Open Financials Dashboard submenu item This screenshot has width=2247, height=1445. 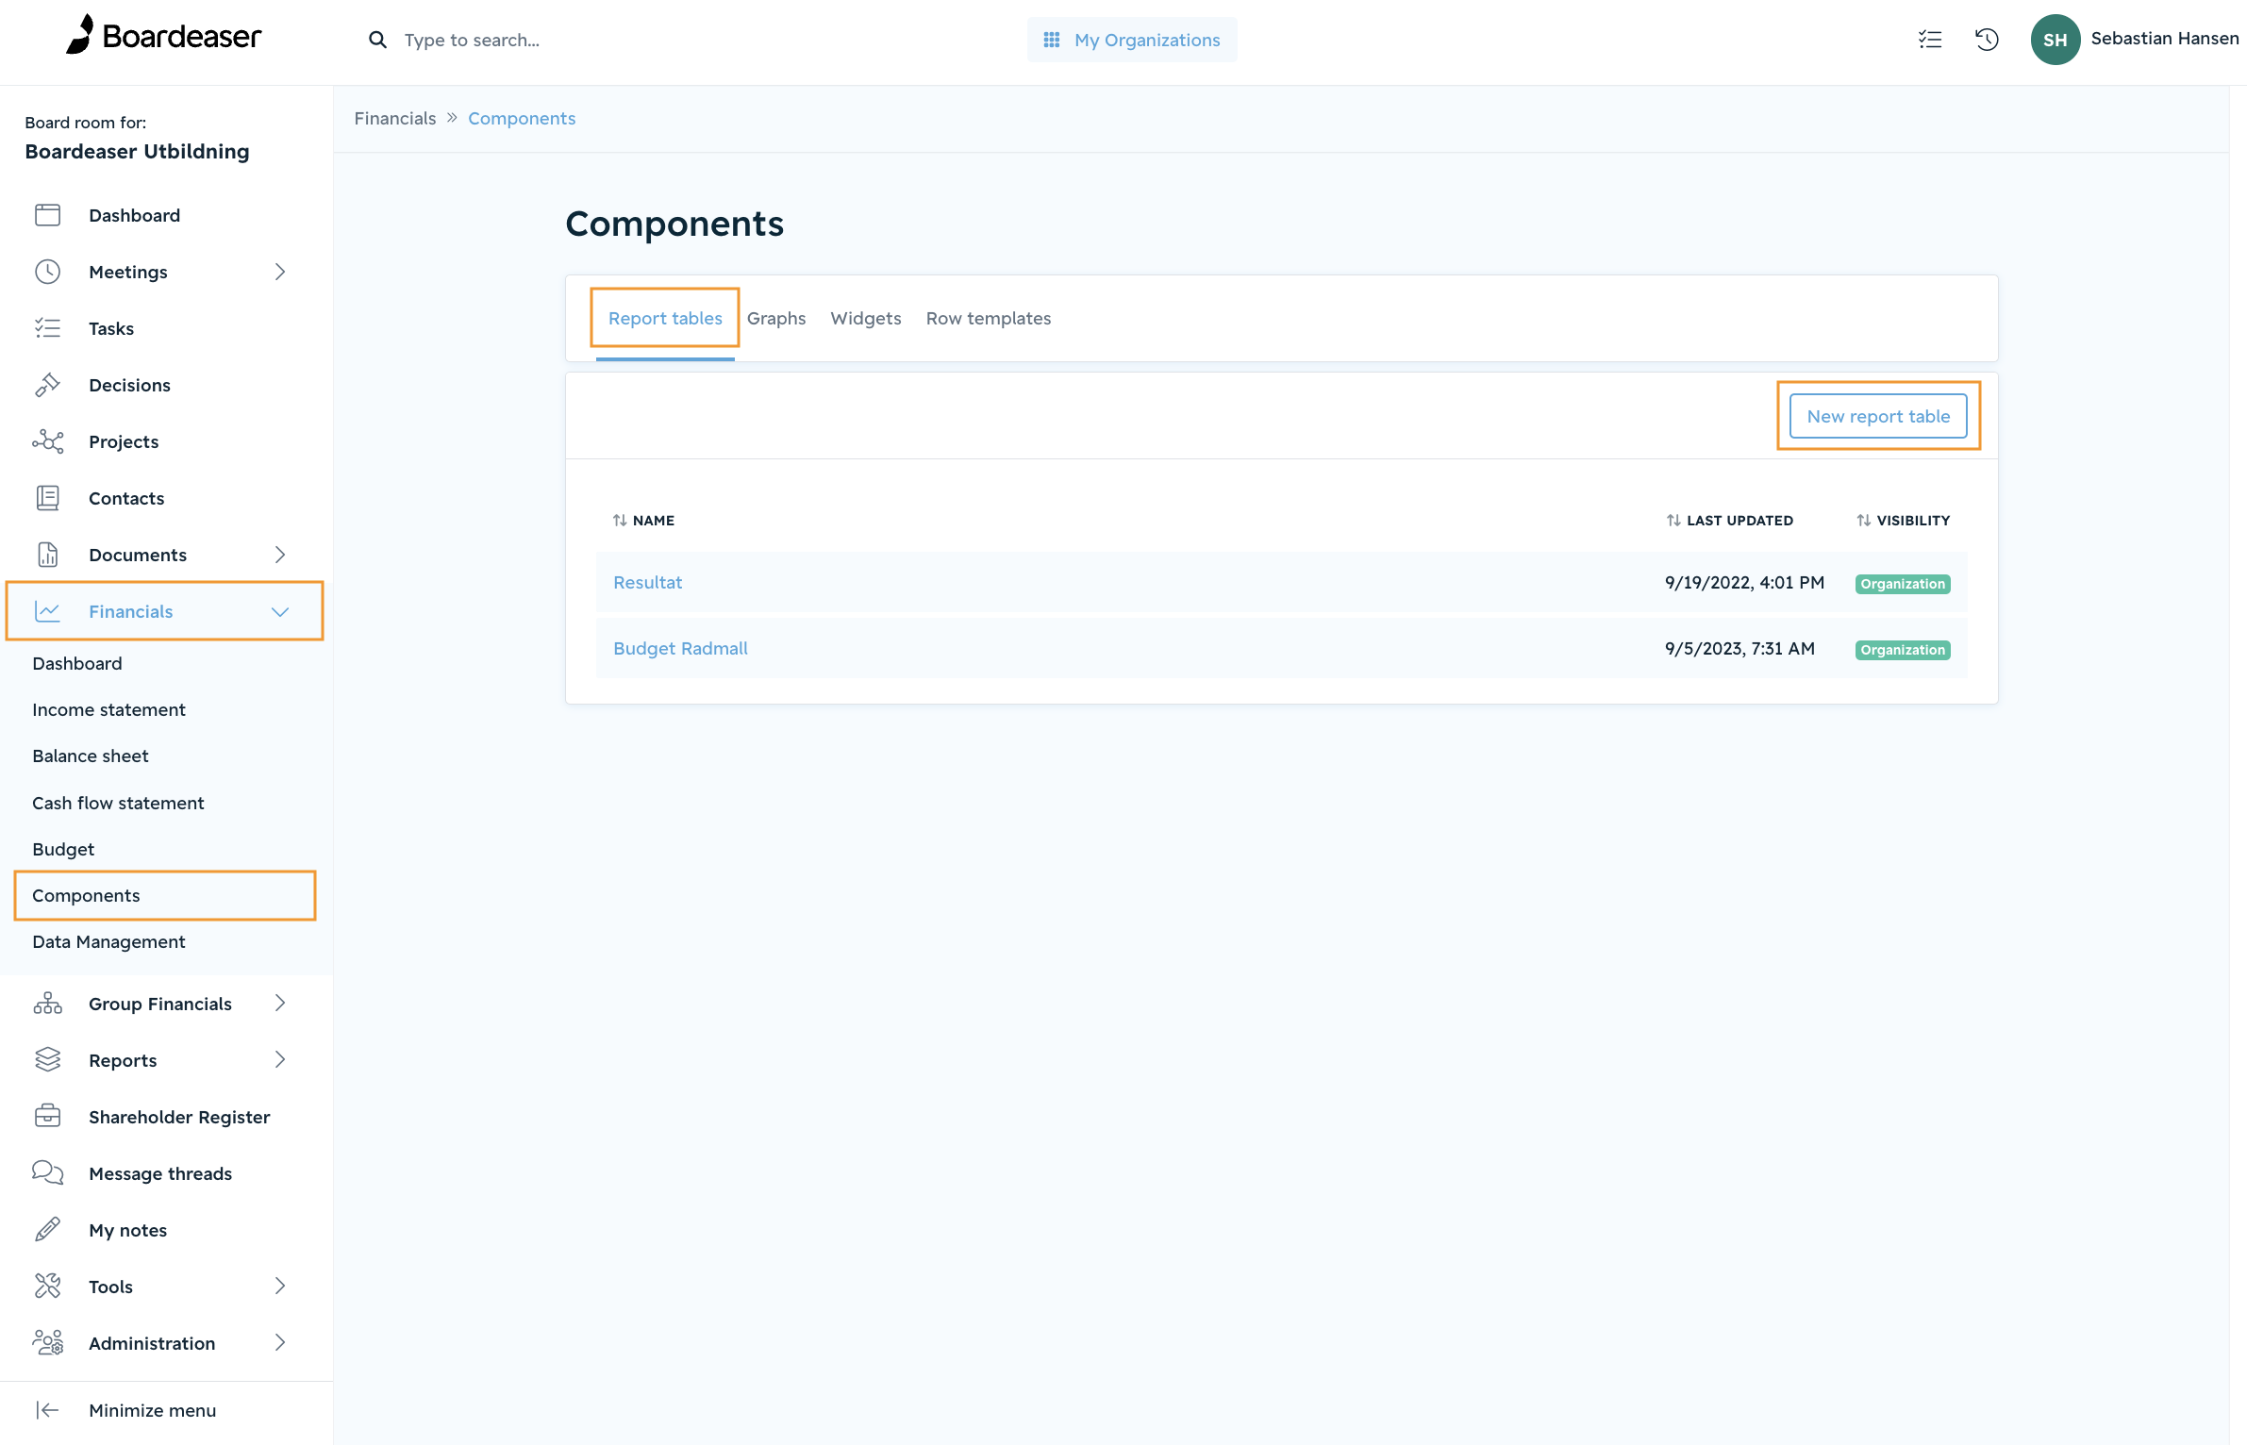click(77, 663)
